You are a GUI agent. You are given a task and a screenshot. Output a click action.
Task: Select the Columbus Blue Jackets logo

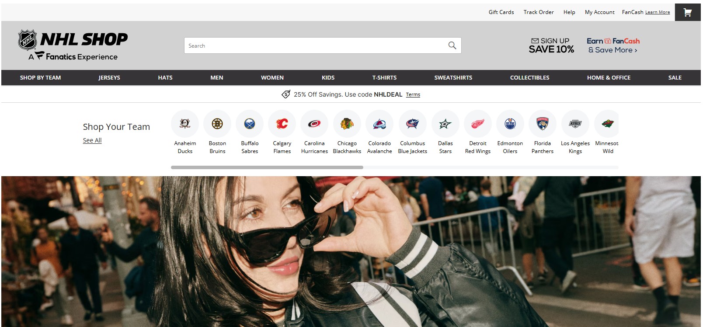pyautogui.click(x=412, y=124)
